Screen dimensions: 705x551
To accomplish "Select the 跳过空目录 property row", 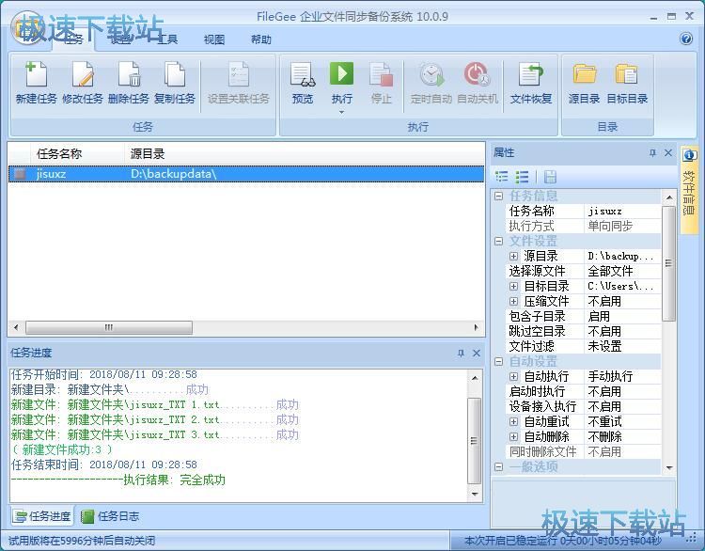I will pyautogui.click(x=583, y=332).
